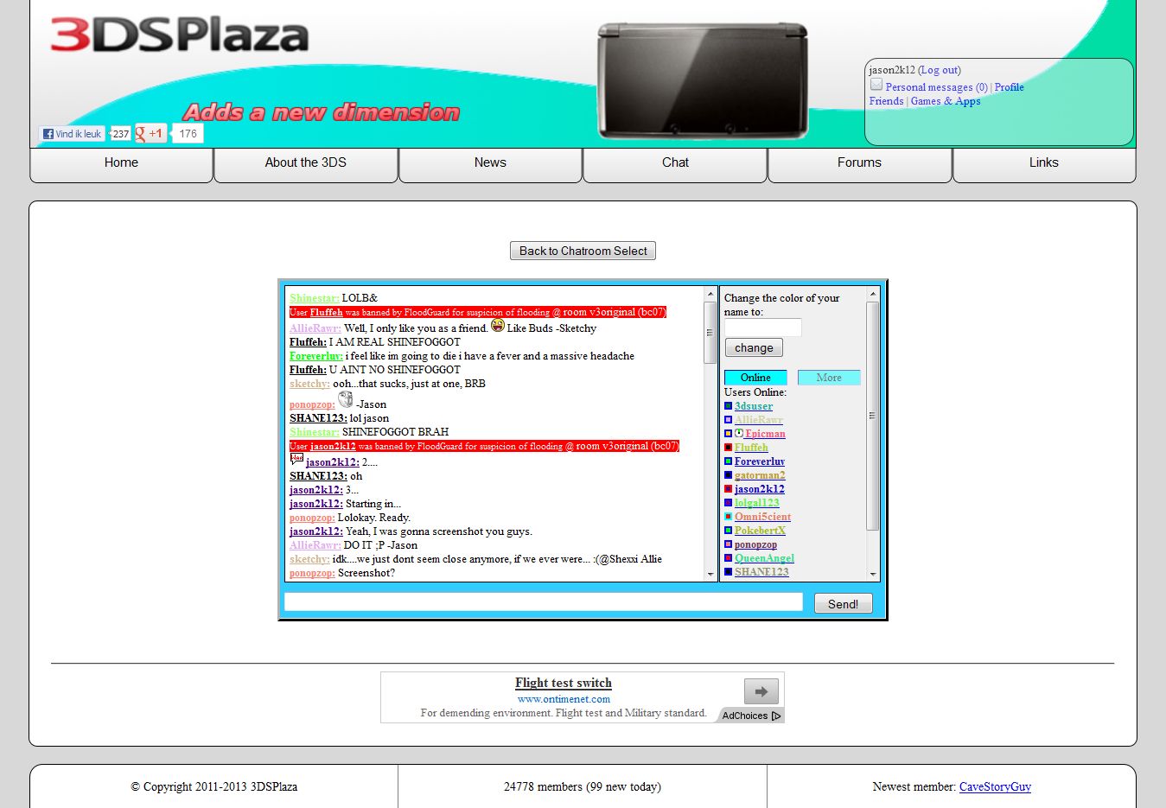The image size is (1166, 808).
Task: Open the Chat navigation tab
Action: (x=675, y=165)
